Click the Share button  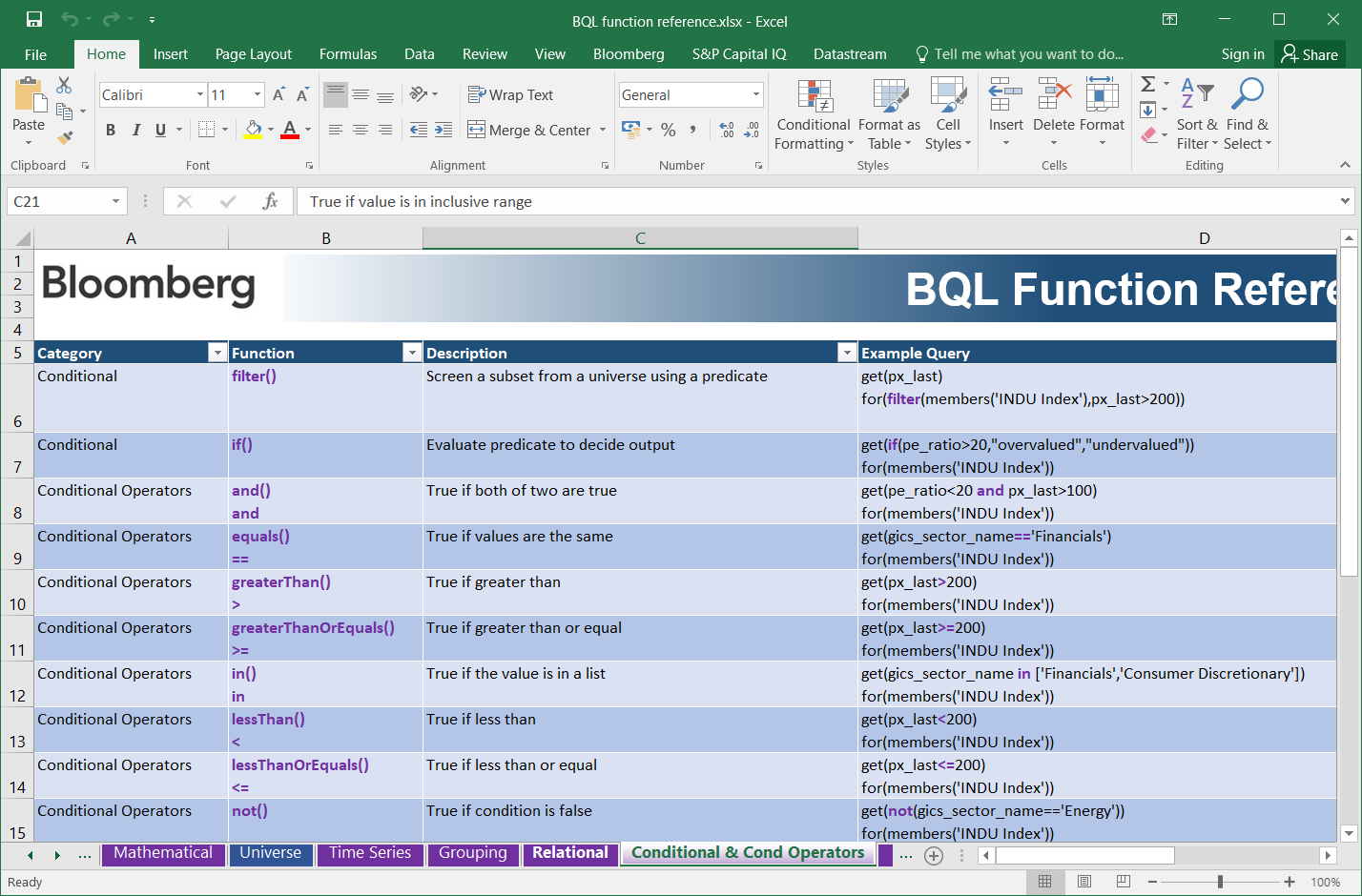(x=1310, y=54)
